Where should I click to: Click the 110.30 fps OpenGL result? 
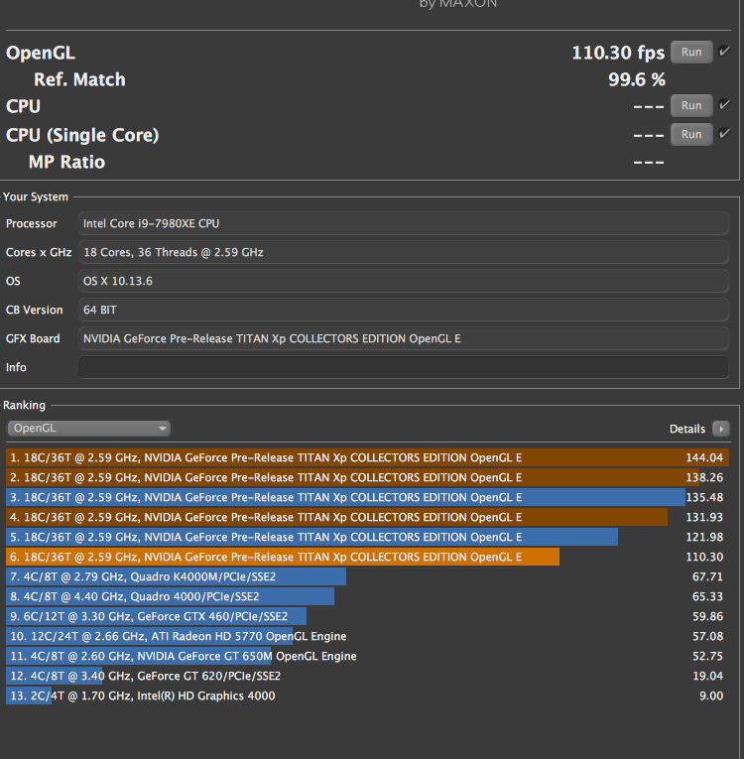[x=618, y=53]
